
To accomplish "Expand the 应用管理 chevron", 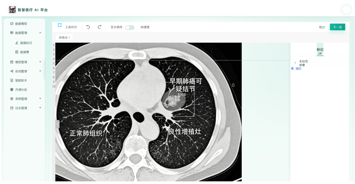I will click(40, 71).
